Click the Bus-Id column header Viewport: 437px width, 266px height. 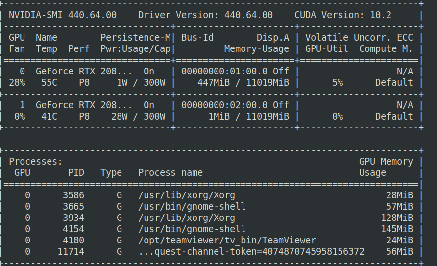[x=197, y=38]
